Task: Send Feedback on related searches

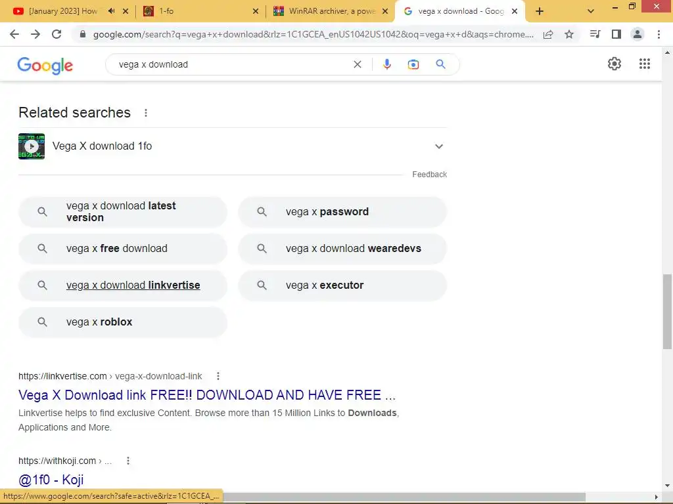Action: (x=430, y=175)
